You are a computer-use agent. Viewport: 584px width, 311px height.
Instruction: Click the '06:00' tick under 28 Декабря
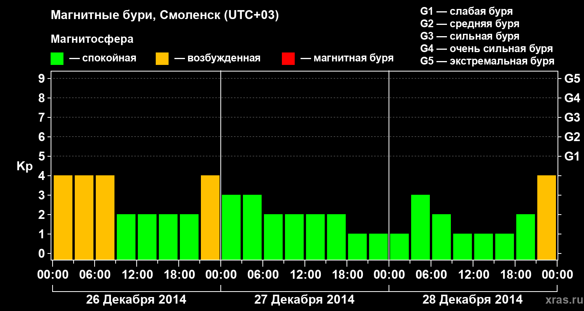(x=432, y=275)
